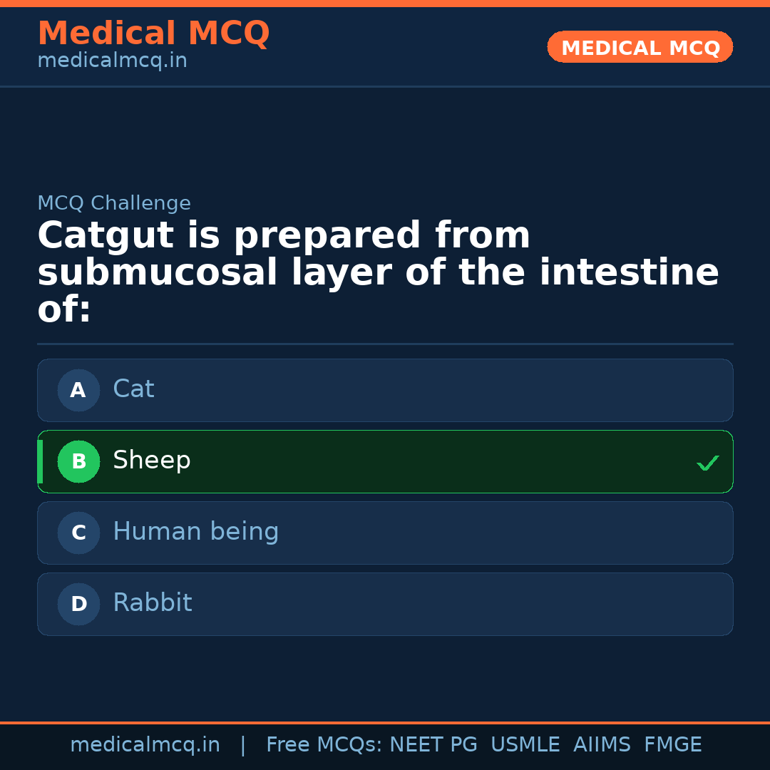This screenshot has height=770, width=770.
Task: Choose the Human being answer
Action: pos(385,533)
